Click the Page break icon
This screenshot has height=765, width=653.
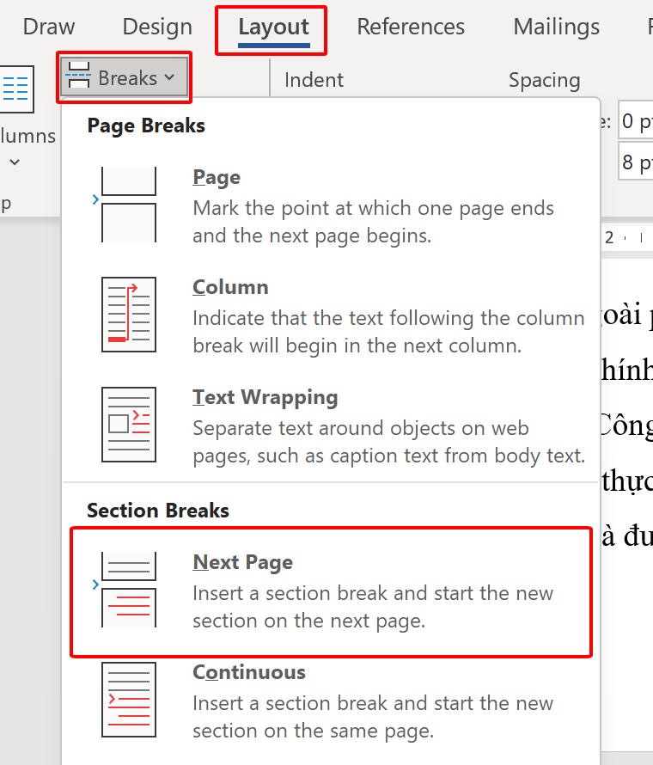click(x=129, y=205)
